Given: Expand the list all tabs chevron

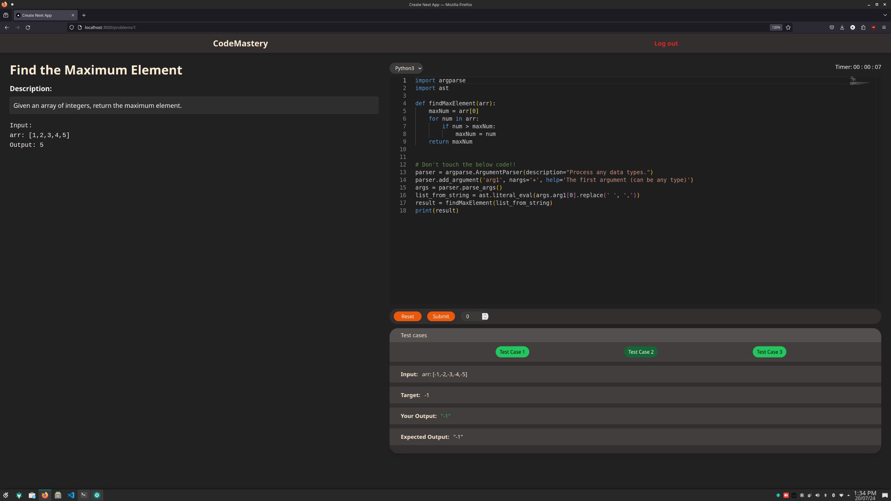Looking at the screenshot, I should tap(885, 15).
